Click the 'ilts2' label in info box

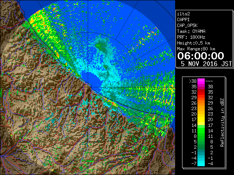(184, 14)
